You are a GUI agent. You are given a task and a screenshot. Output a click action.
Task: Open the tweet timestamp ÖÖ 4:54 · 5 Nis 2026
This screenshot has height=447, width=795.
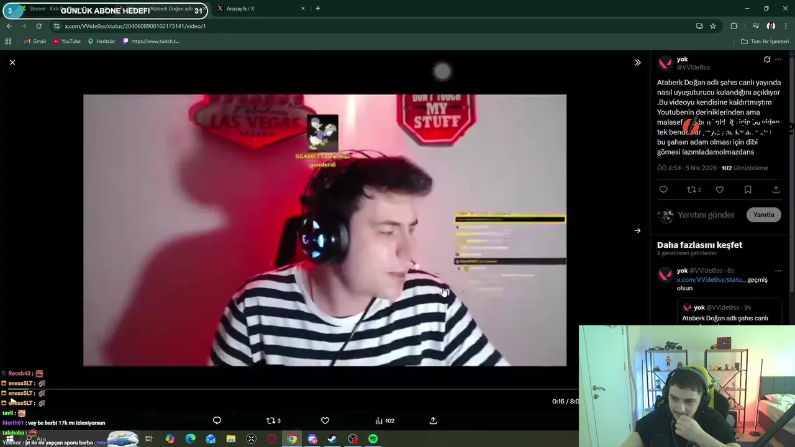(687, 168)
